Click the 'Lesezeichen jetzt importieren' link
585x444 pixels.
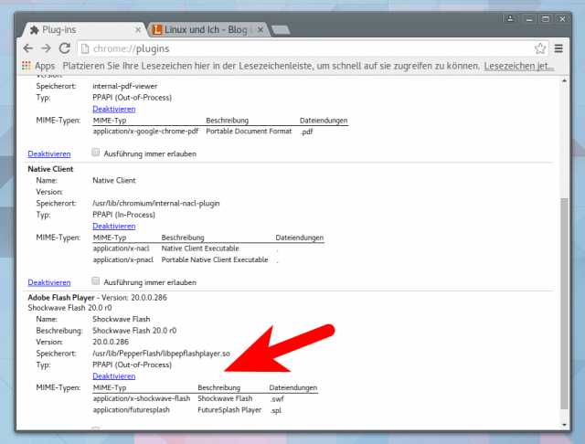[519, 67]
